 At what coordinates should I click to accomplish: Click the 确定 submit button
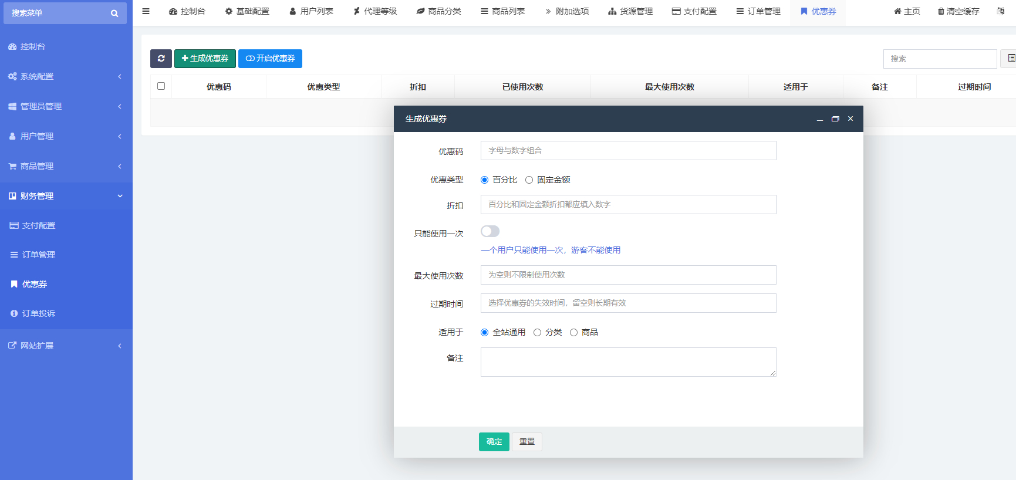point(494,442)
